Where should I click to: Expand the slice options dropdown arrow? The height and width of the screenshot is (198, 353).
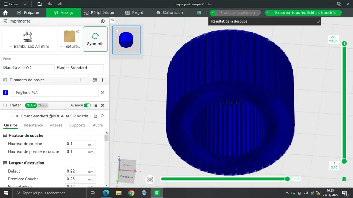coord(213,13)
